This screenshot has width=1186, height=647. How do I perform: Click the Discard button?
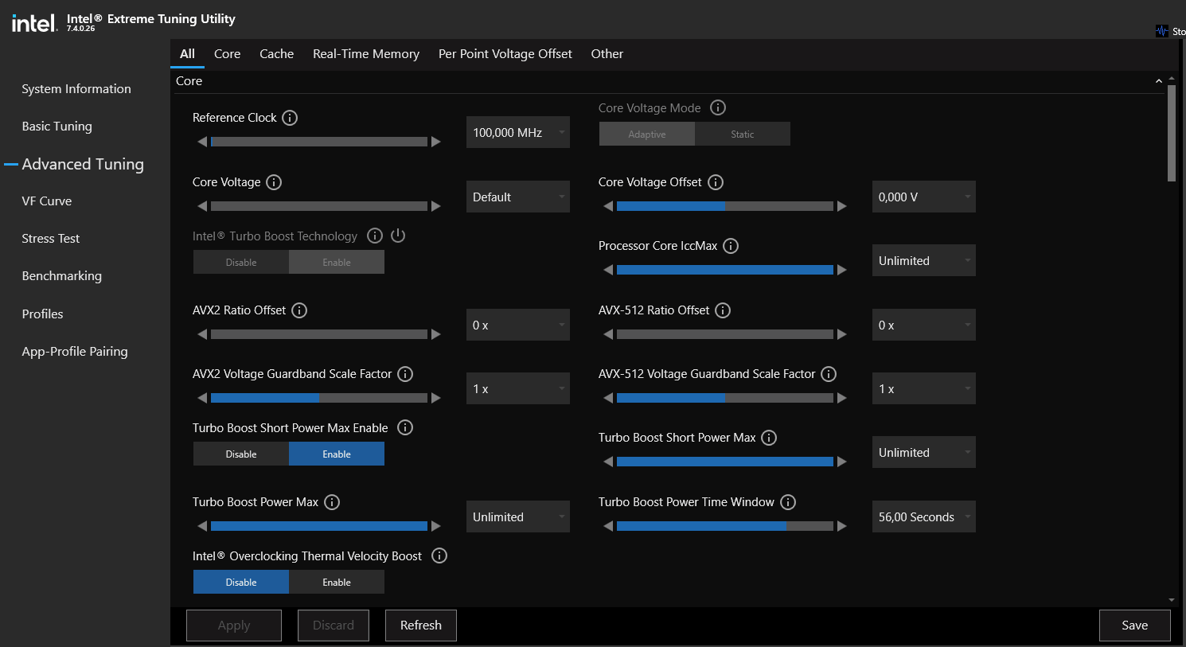[x=334, y=626]
